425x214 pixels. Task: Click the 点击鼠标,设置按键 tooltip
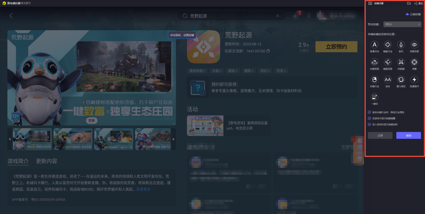(182, 35)
